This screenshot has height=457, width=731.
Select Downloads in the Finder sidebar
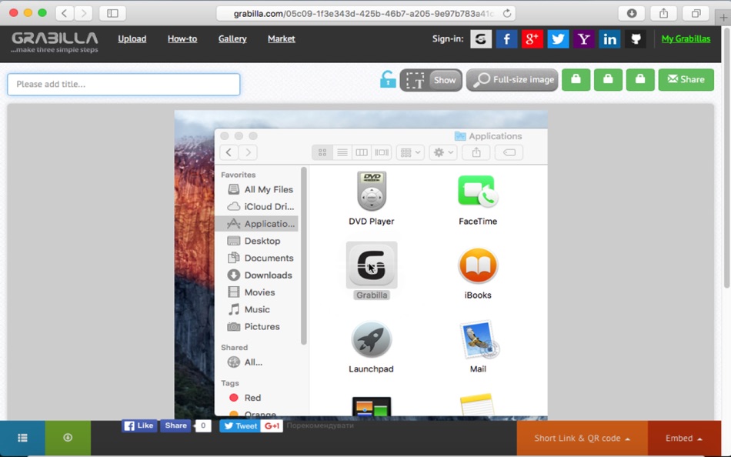pyautogui.click(x=259, y=275)
